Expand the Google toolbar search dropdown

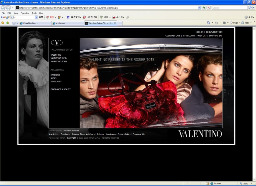point(36,17)
